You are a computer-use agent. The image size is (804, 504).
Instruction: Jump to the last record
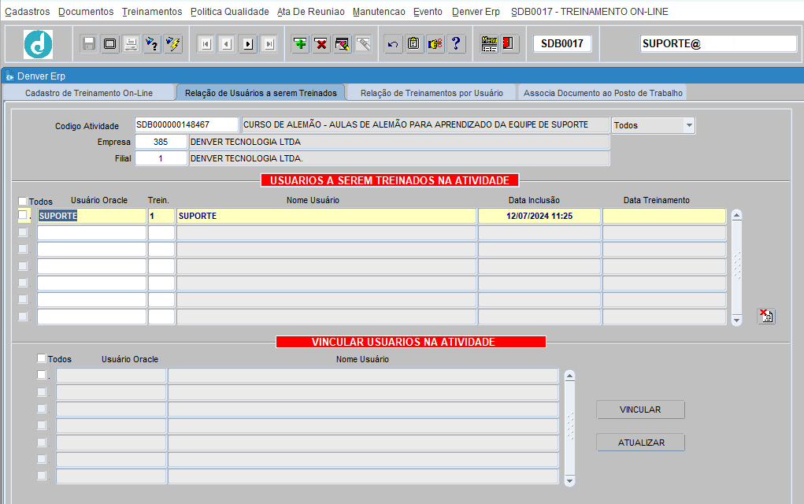point(269,44)
